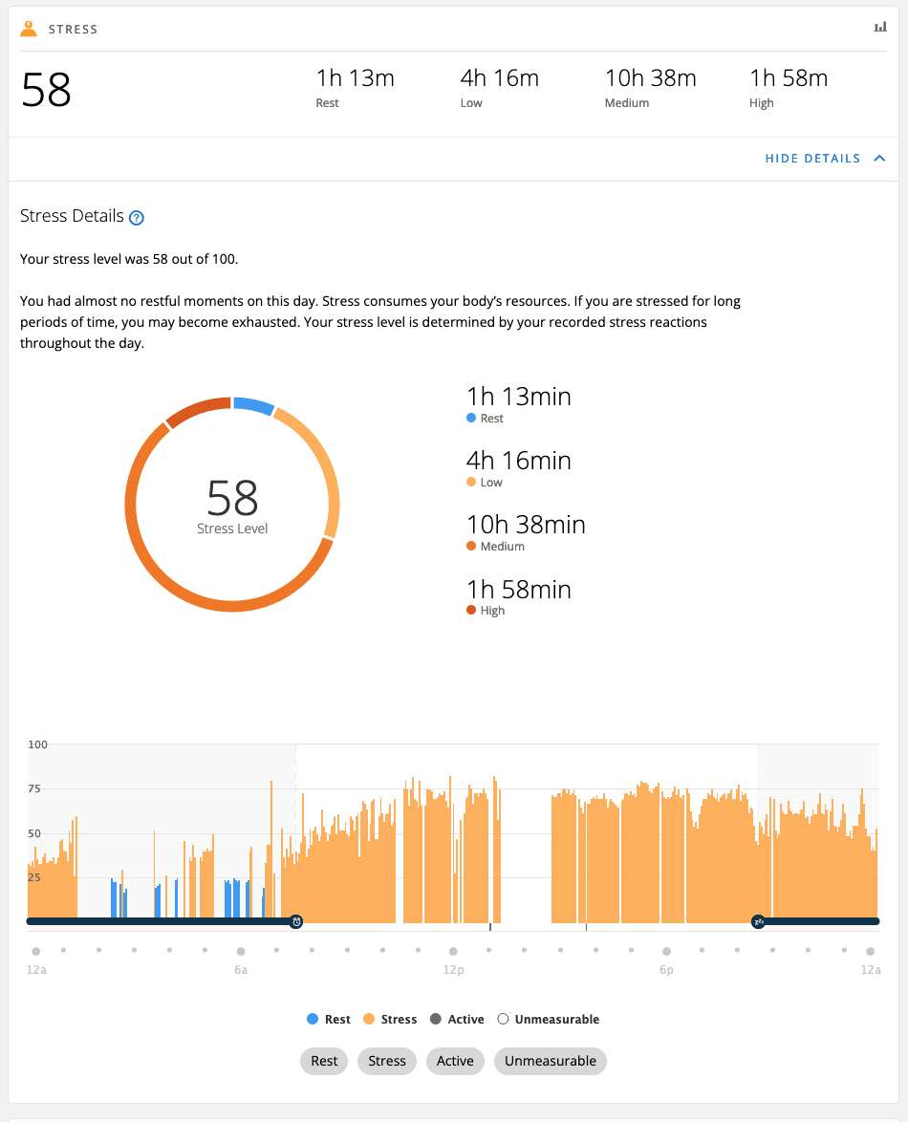
Task: Toggle the Rest series in the chart legend
Action: pyautogui.click(x=329, y=1020)
